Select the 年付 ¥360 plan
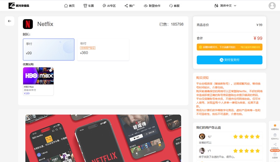 tap(103, 50)
